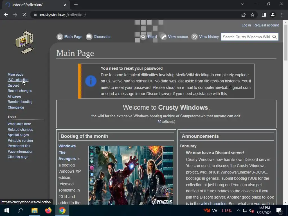Click the View history clock icon
Viewport: 288px width, 216px height.
(x=195, y=37)
